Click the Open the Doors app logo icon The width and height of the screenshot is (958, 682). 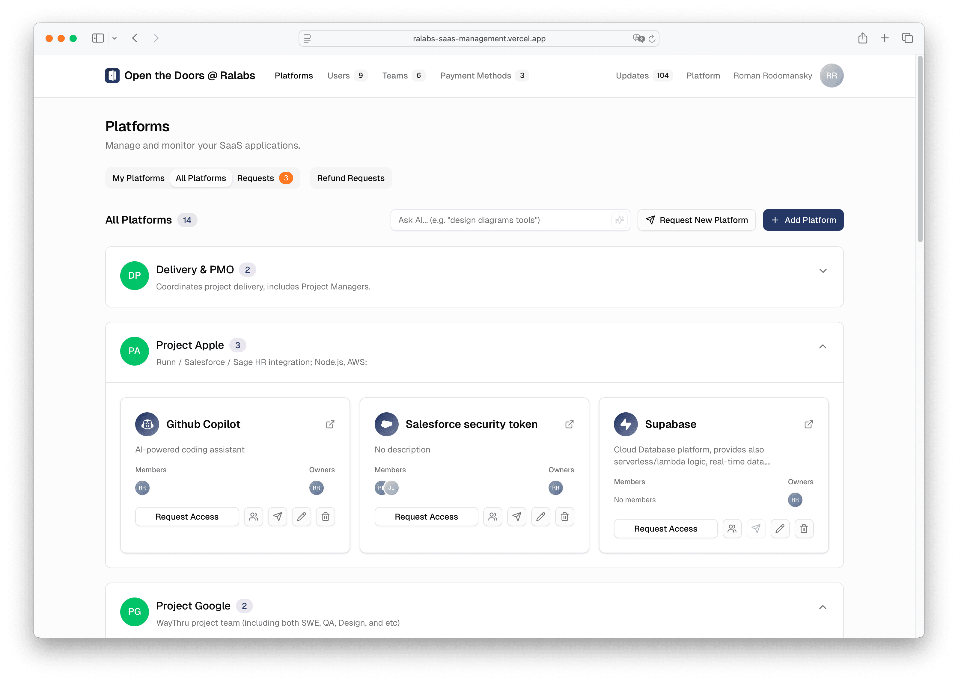click(112, 76)
